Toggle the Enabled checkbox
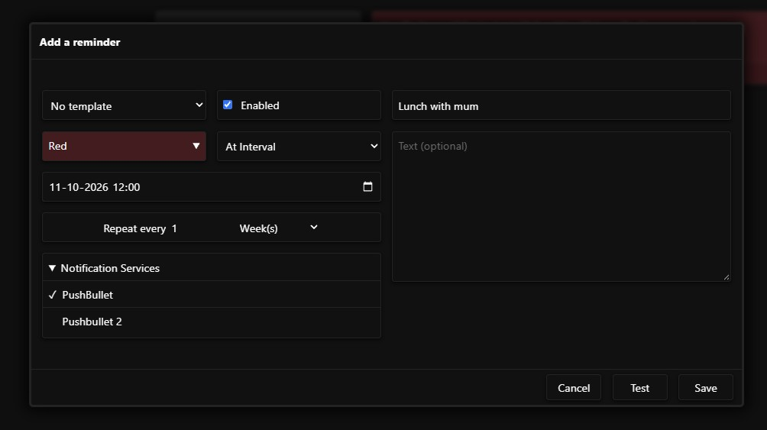 pos(228,105)
